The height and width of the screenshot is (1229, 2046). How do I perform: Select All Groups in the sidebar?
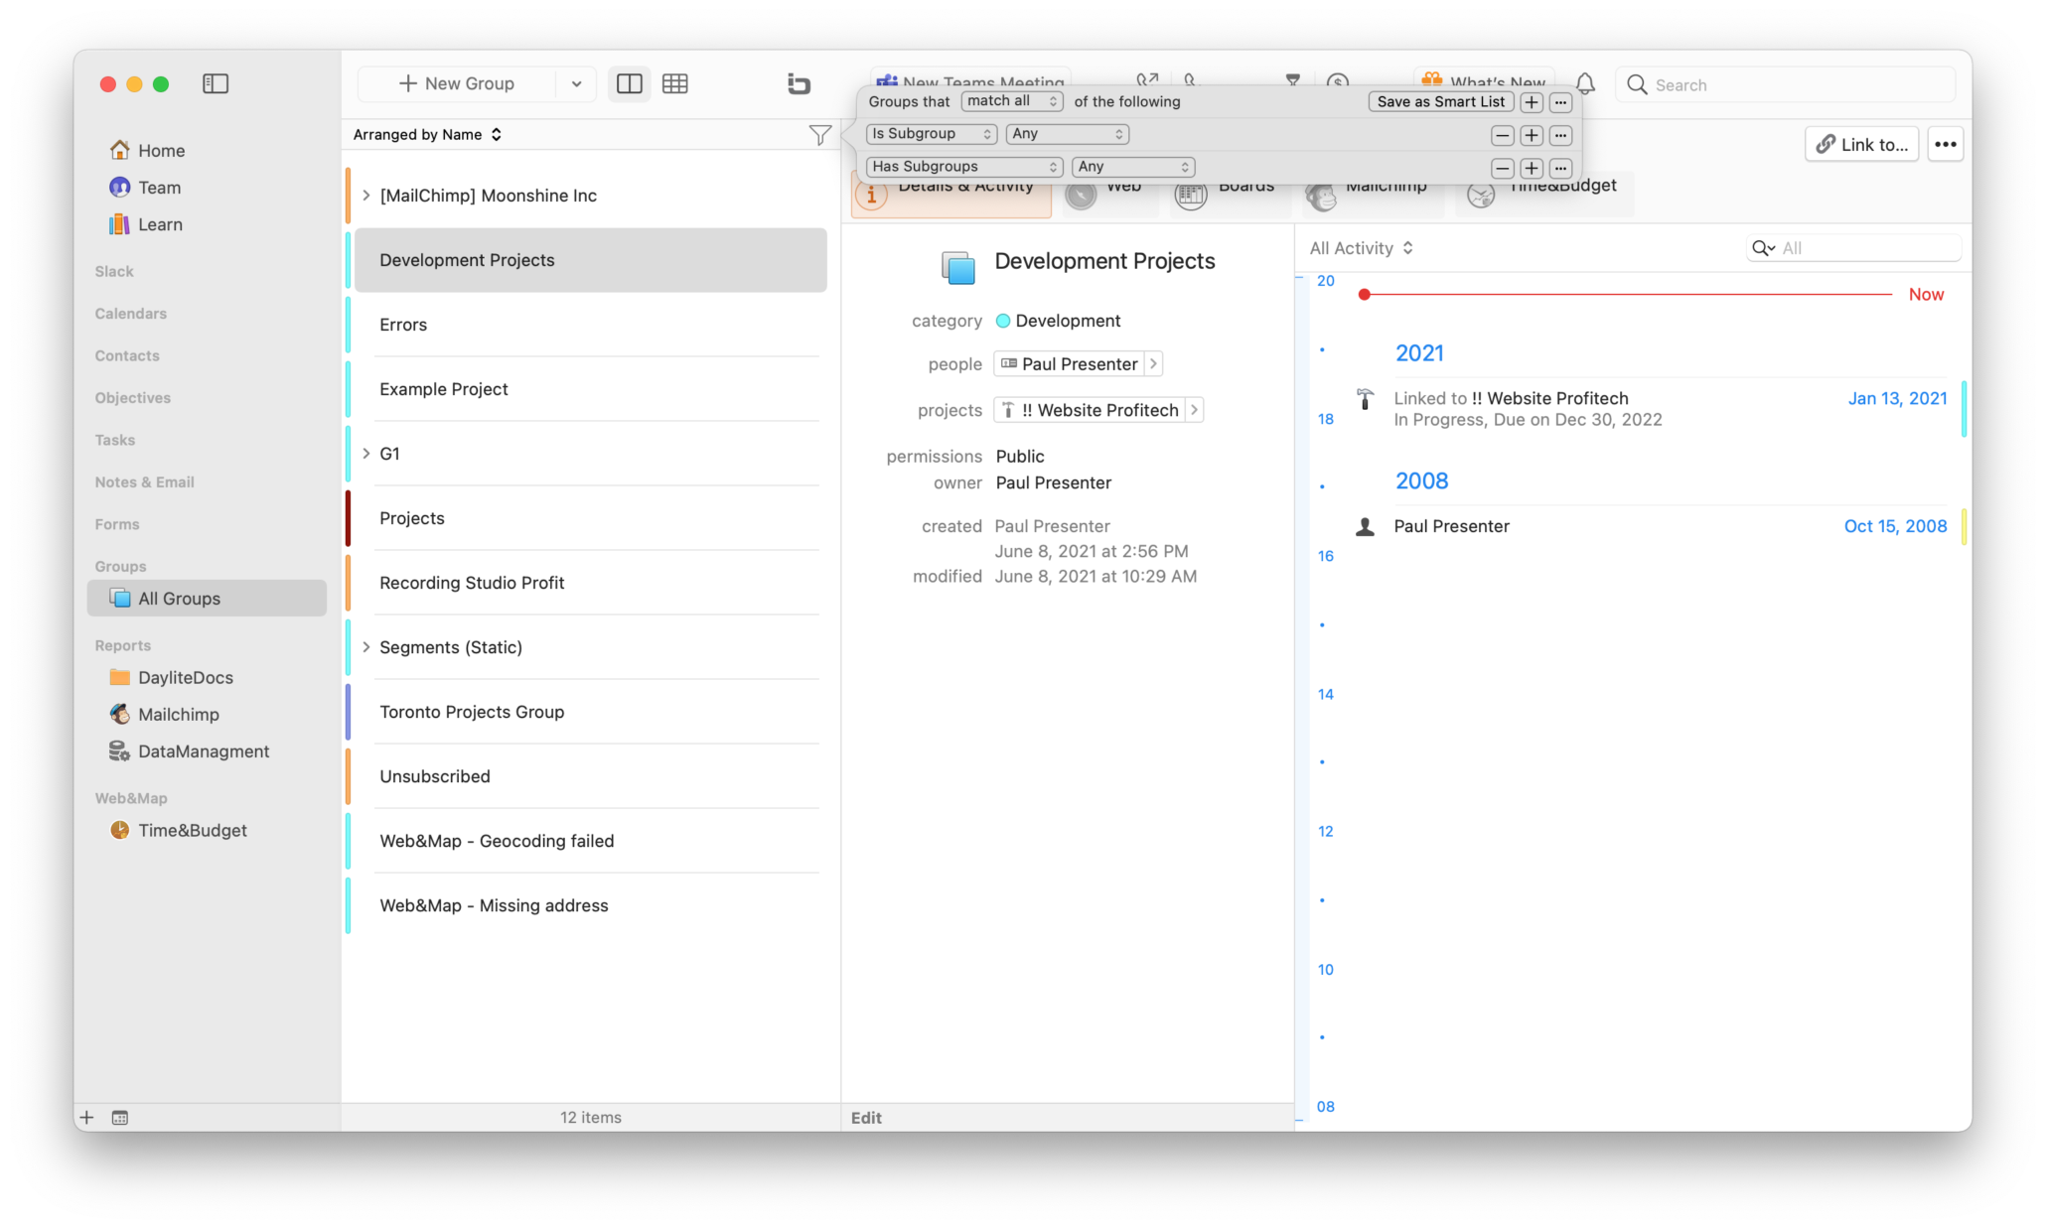click(207, 598)
